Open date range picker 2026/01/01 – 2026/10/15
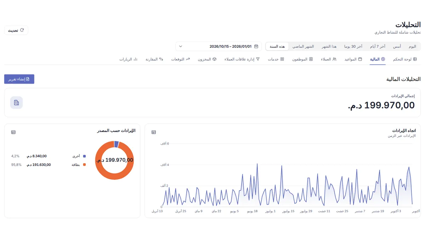 click(x=219, y=46)
